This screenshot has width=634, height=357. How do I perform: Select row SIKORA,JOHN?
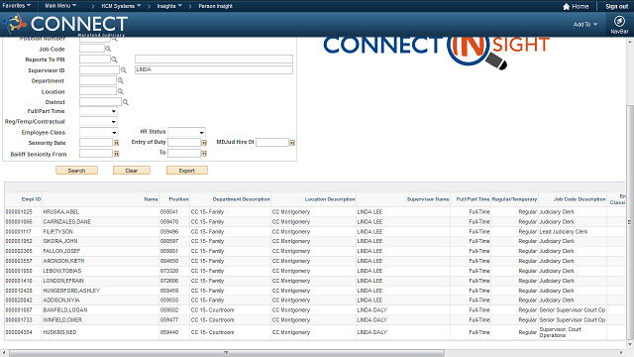point(315,241)
